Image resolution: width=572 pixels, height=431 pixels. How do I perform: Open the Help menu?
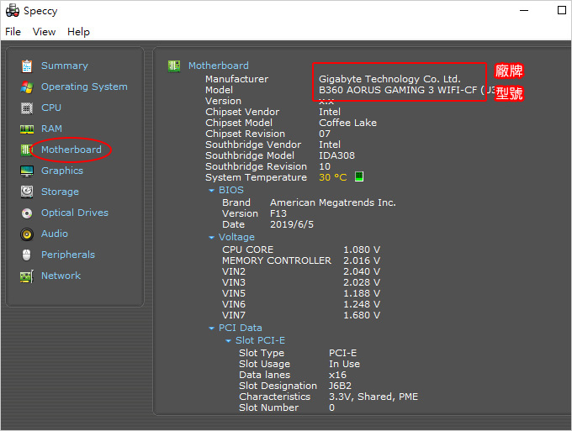coord(78,32)
